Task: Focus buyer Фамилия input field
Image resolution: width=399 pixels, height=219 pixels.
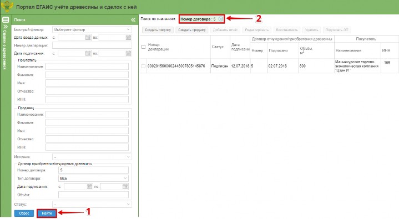Action: coord(87,75)
